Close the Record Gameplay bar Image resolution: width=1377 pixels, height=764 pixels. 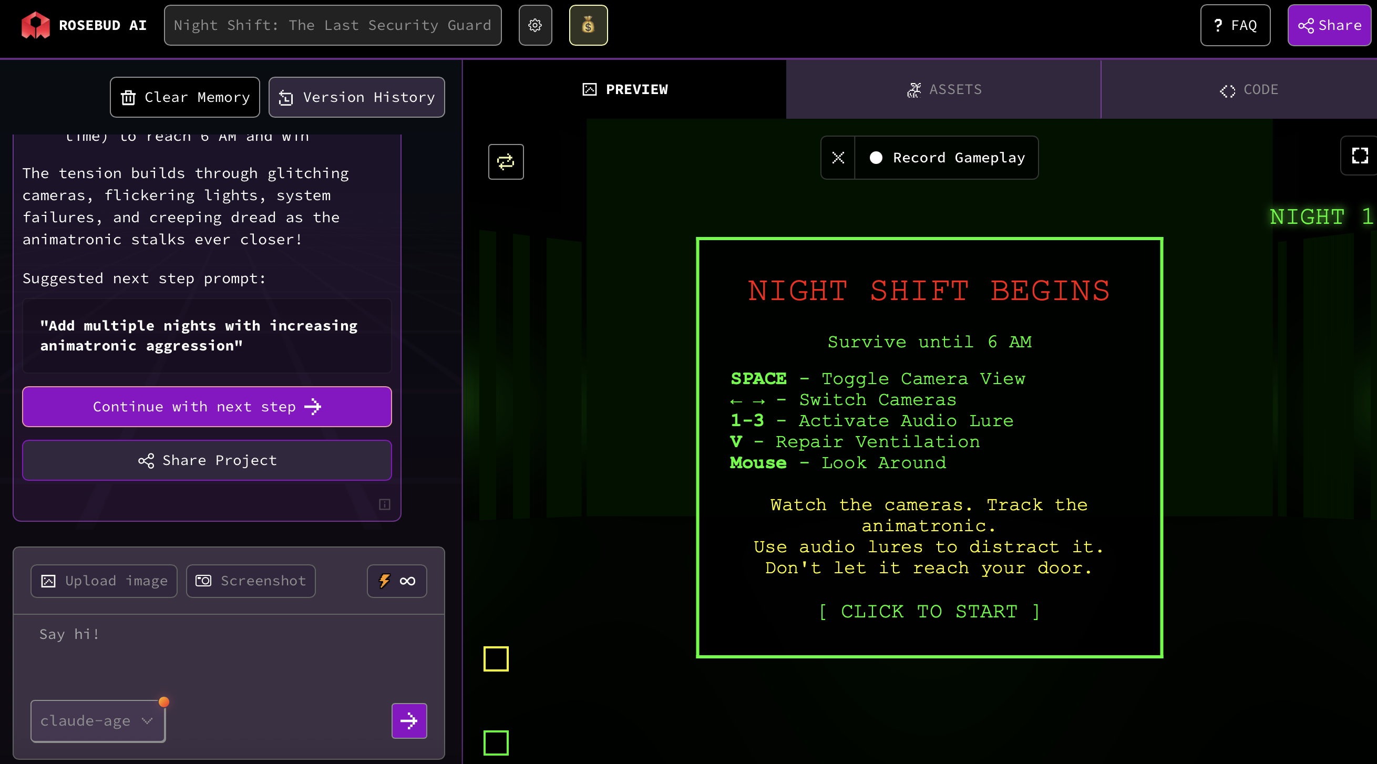tap(838, 158)
